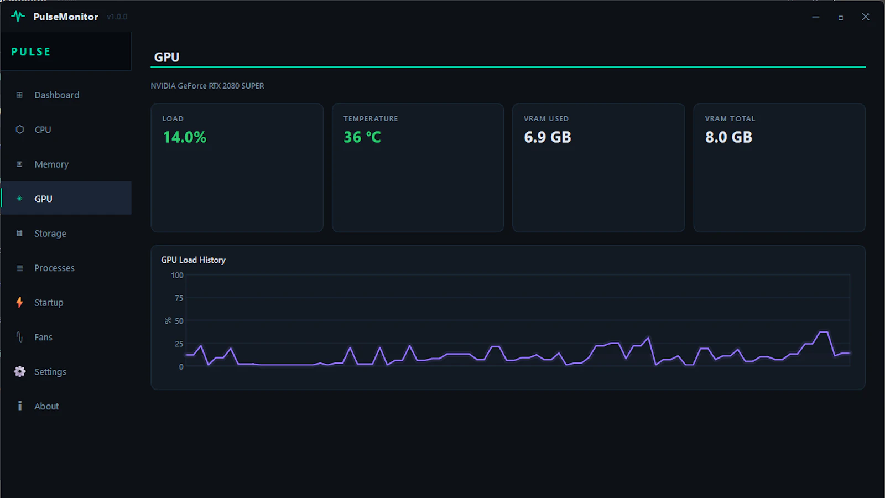The height and width of the screenshot is (498, 885).
Task: Switch to the Memory view
Action: point(51,164)
